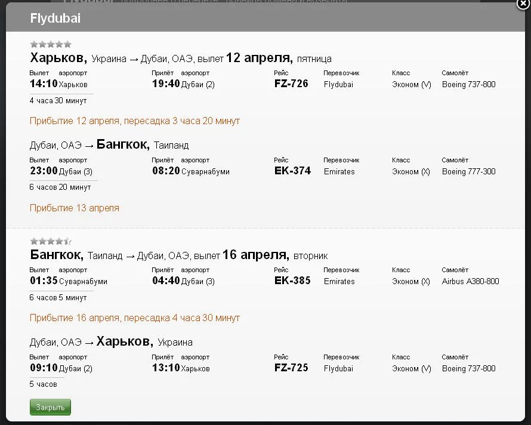Click class Эконом (X) on EK-385 row
The height and width of the screenshot is (425, 531).
pyautogui.click(x=411, y=281)
